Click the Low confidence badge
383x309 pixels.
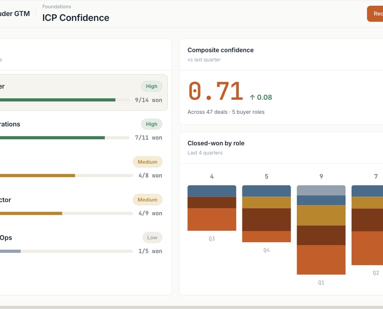coord(152,238)
